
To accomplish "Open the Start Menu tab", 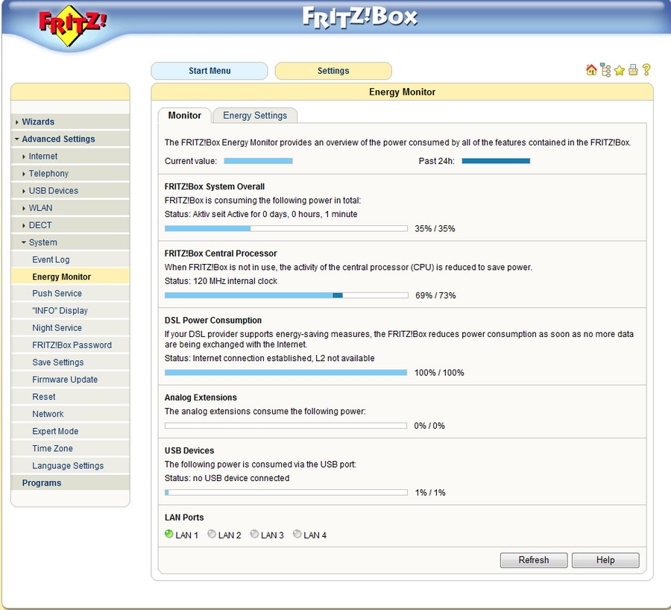I will pos(210,71).
